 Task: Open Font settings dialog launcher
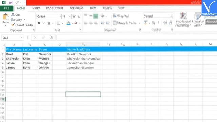(80, 30)
